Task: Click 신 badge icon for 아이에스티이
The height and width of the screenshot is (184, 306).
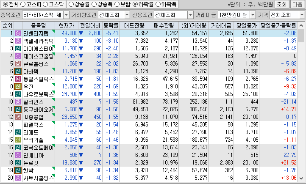Action: (18, 48)
